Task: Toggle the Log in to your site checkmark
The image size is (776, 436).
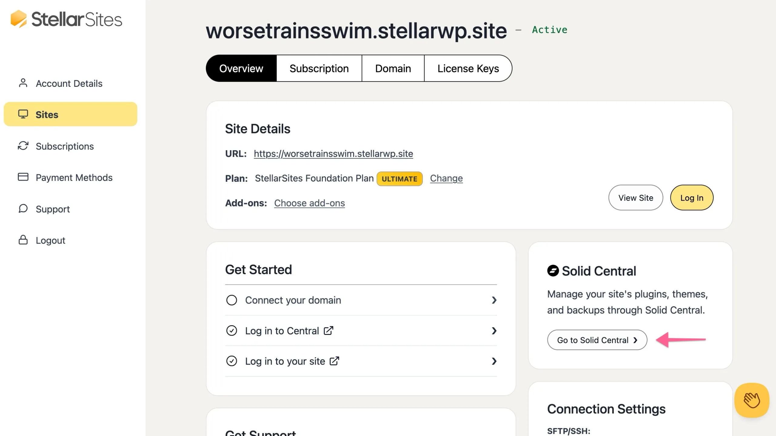Action: tap(232, 361)
